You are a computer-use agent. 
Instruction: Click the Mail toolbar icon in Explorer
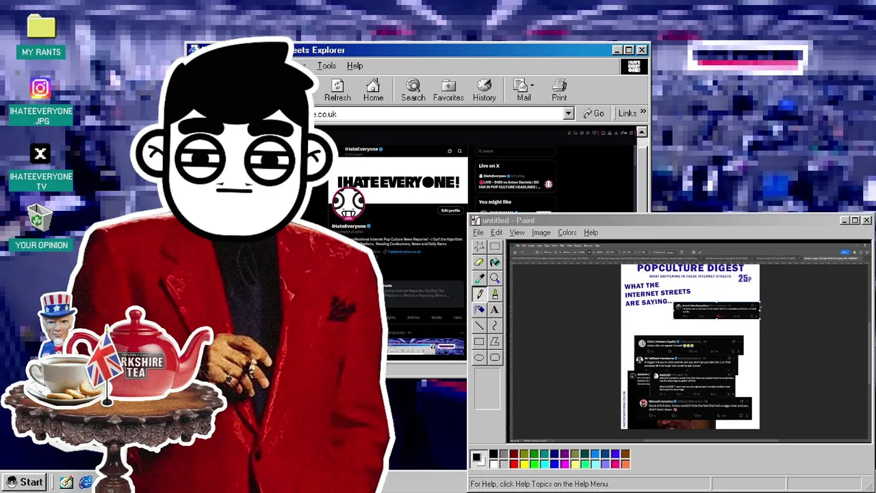(x=523, y=90)
